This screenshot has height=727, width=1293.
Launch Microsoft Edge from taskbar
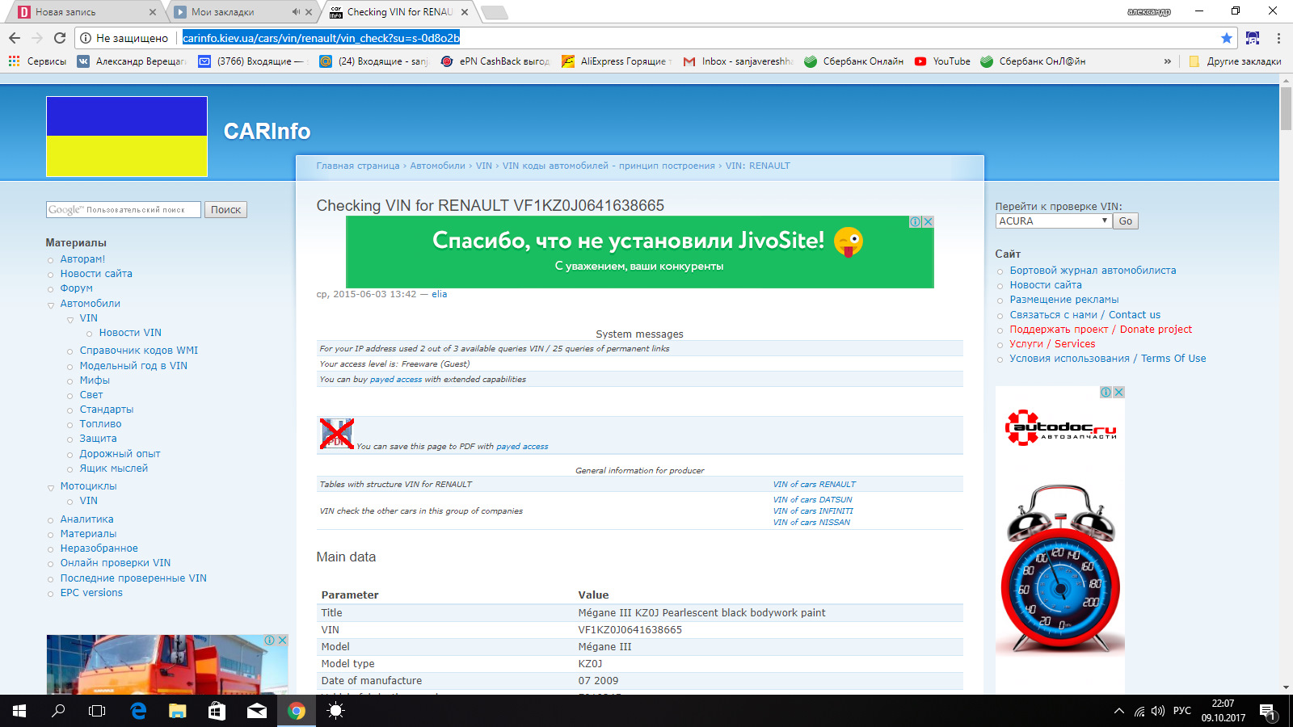[x=138, y=711]
